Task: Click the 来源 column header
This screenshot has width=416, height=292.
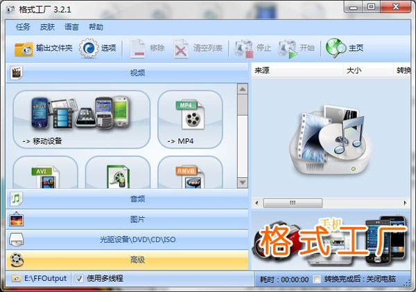Action: pos(297,71)
